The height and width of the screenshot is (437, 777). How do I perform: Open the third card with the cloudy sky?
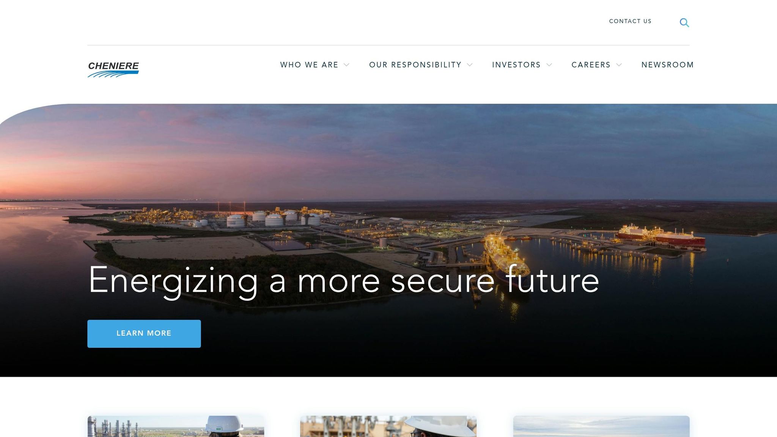tap(601, 426)
